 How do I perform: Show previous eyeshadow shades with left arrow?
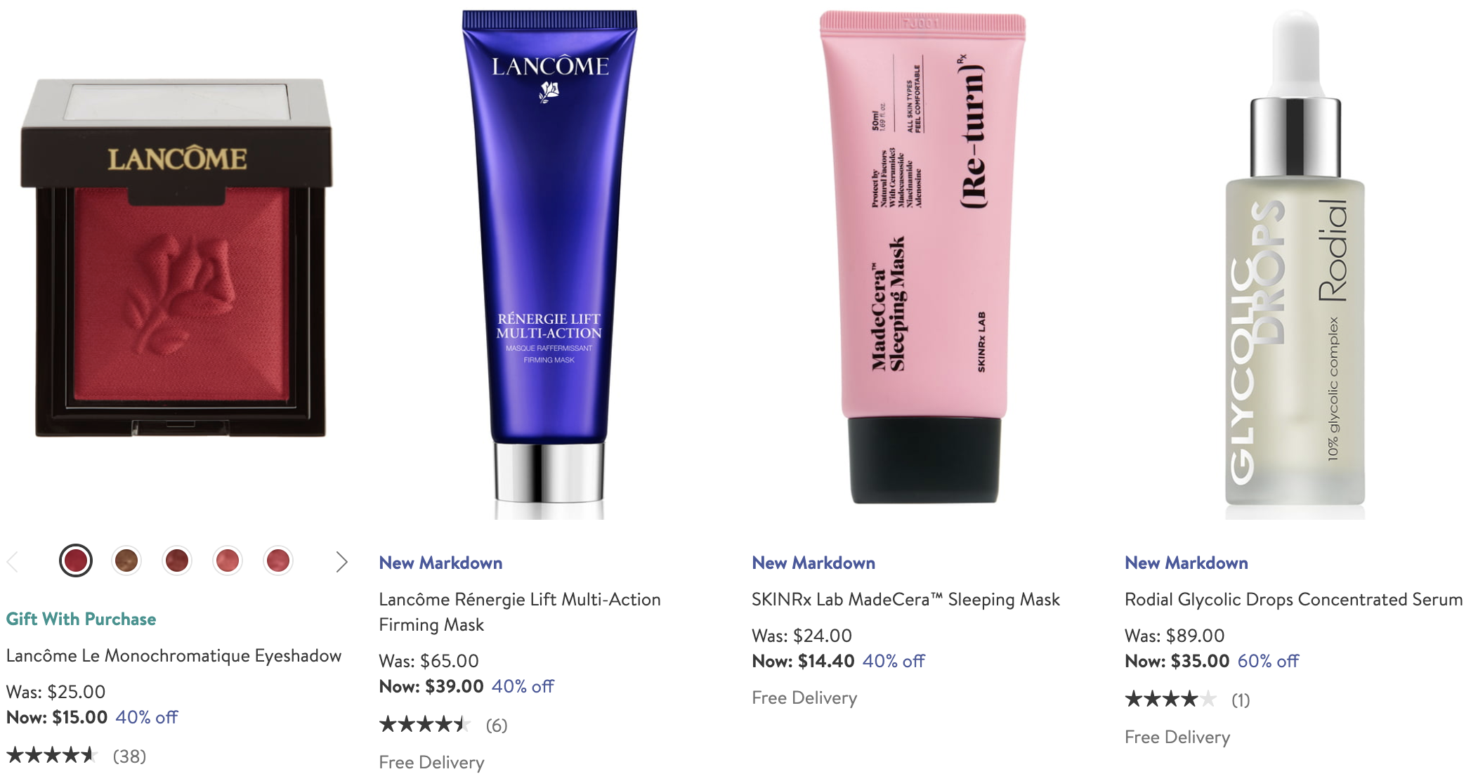pyautogui.click(x=12, y=561)
